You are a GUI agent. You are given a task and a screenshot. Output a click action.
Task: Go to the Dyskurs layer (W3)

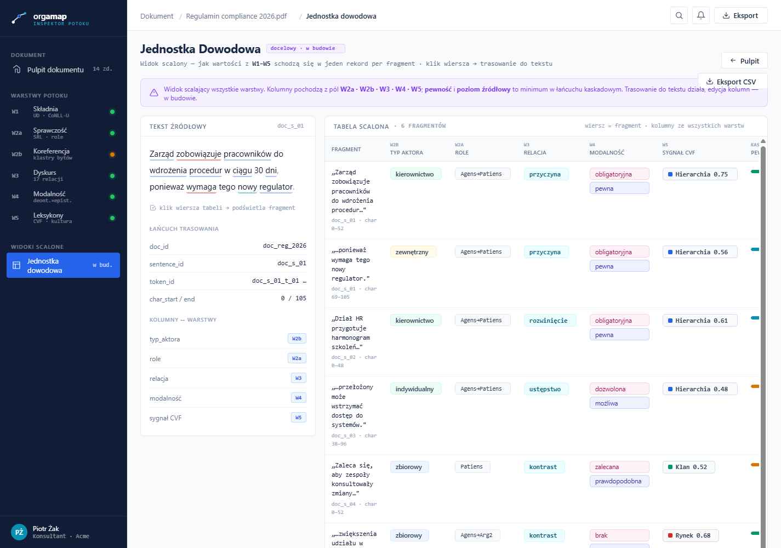[x=63, y=175]
